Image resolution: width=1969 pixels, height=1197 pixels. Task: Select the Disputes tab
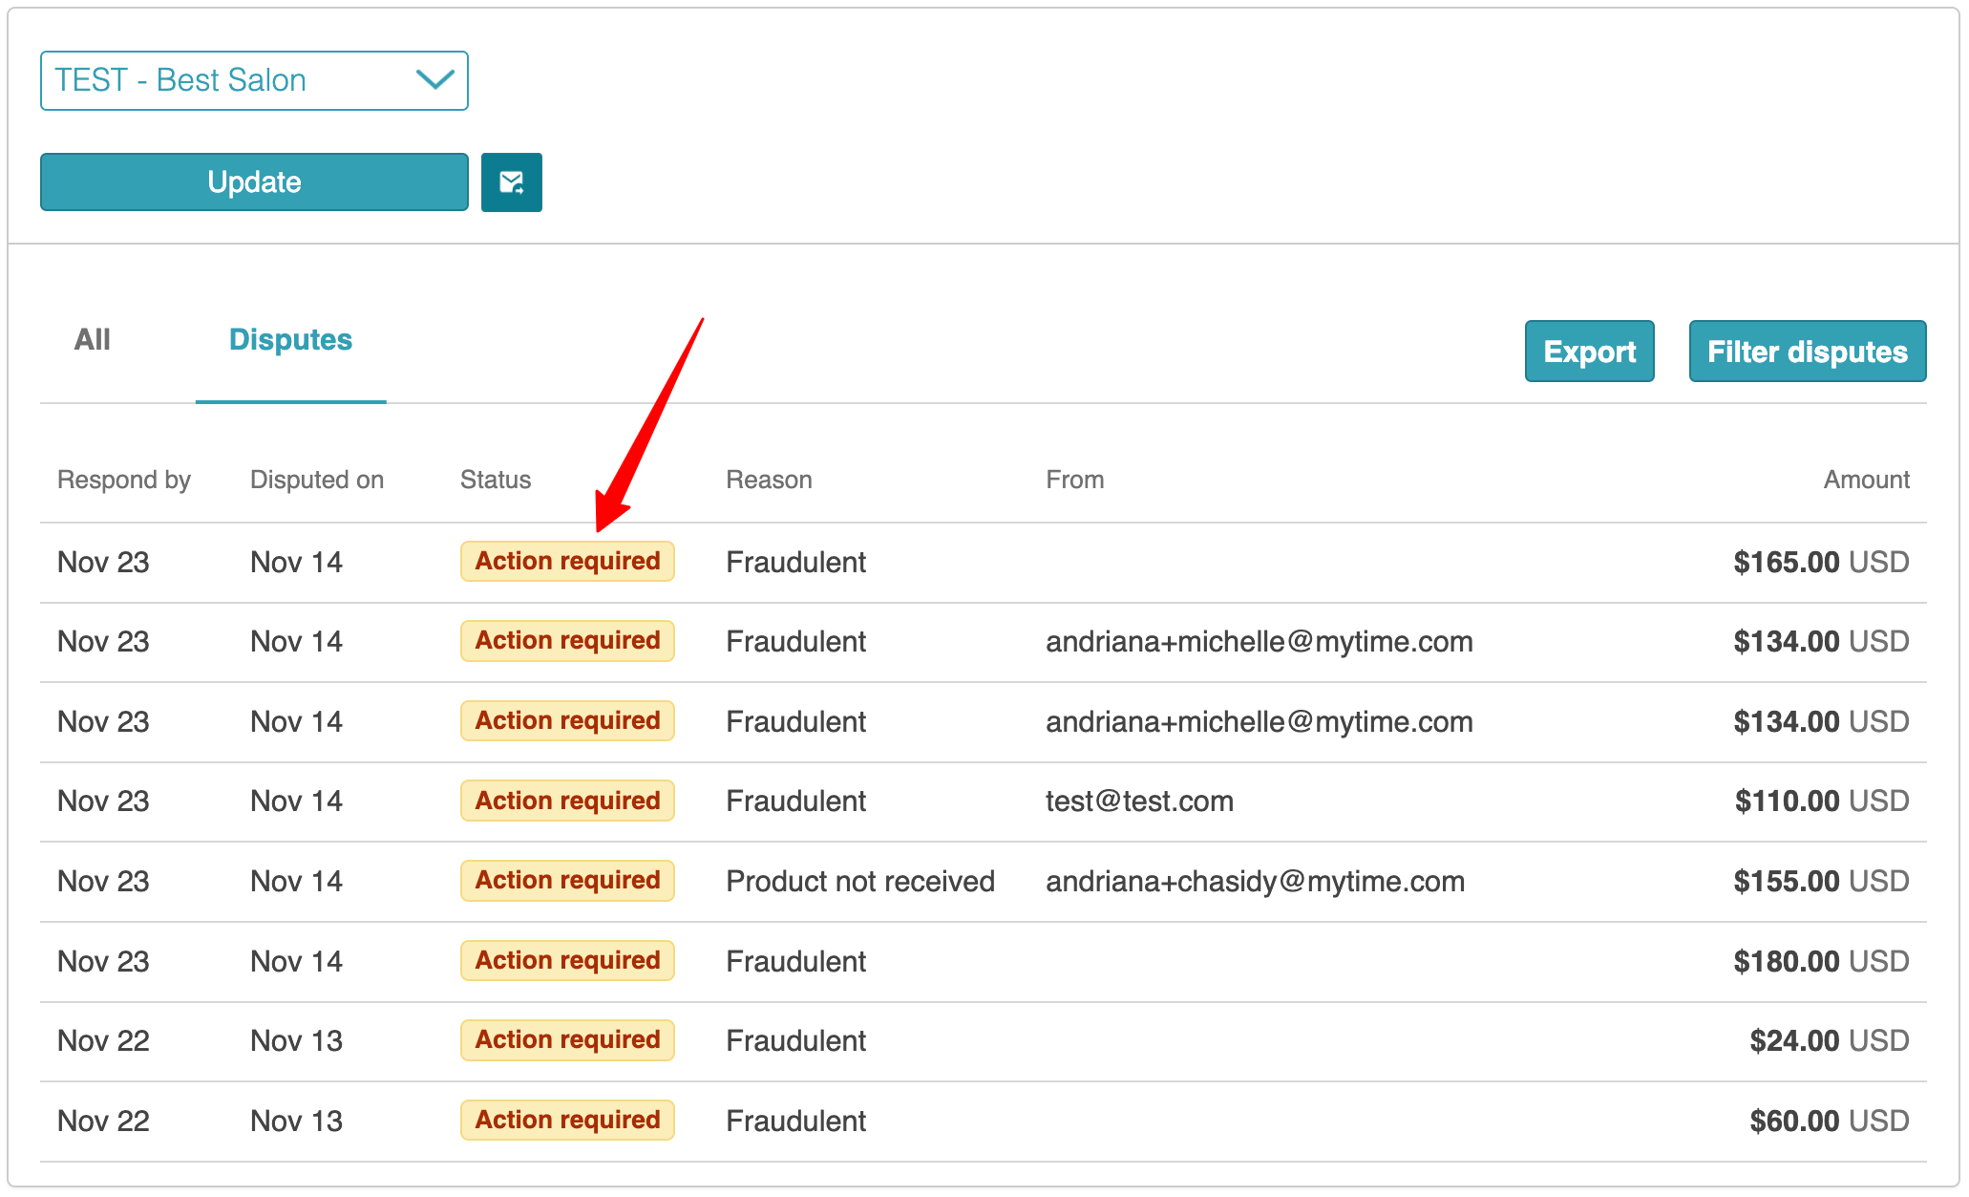pos(290,340)
